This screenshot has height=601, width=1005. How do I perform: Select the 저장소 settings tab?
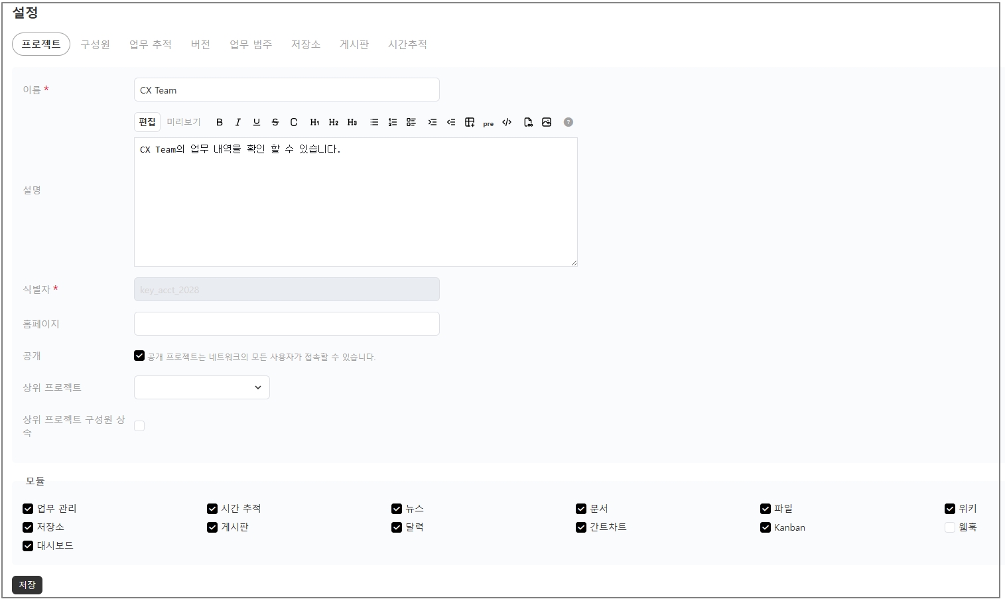(x=306, y=44)
